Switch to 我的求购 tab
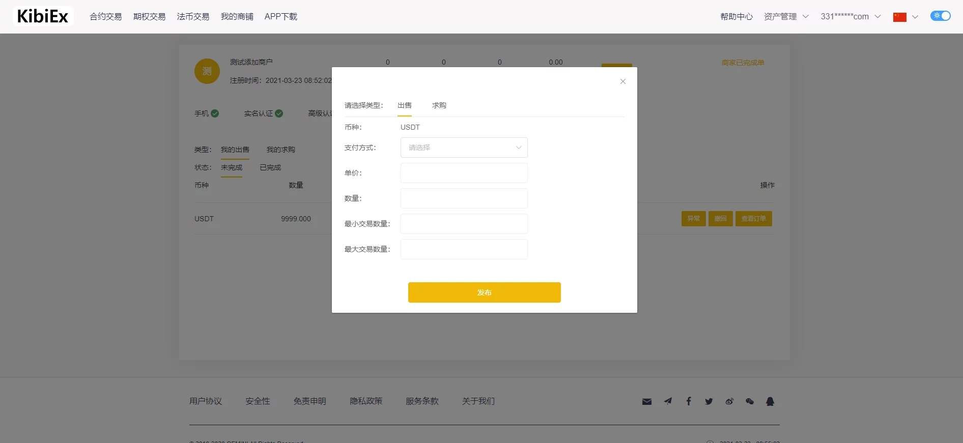Image resolution: width=963 pixels, height=443 pixels. [x=281, y=150]
